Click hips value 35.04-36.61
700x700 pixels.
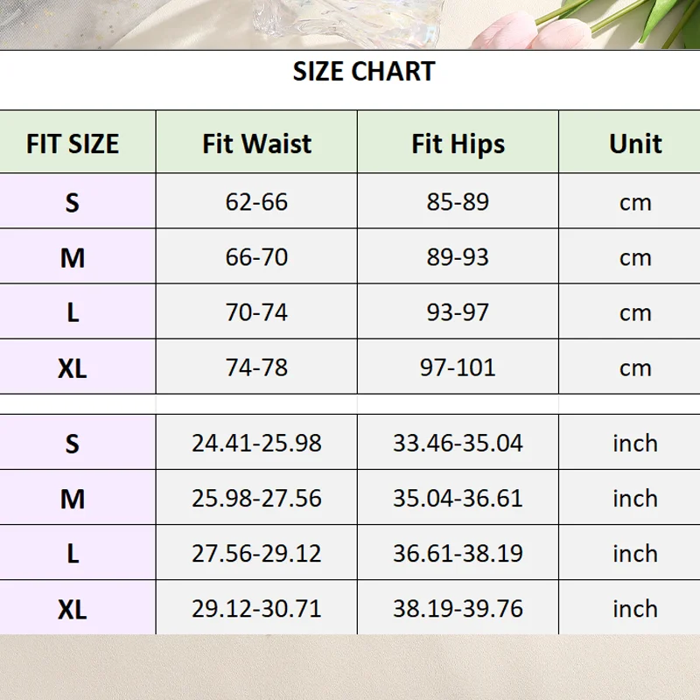tap(458, 498)
